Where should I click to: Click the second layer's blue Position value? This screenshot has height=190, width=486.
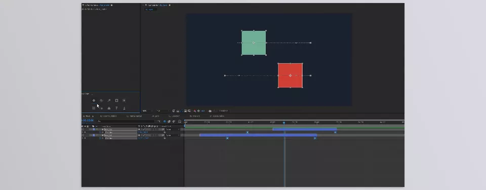pos(143,138)
